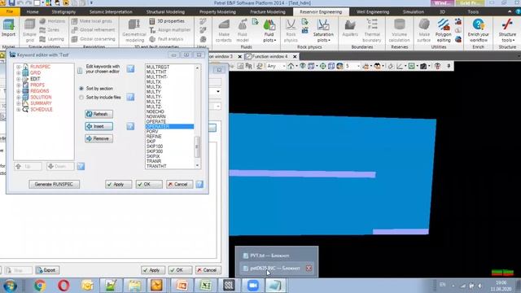Click the Import icon in the ribbon
Viewport: 521px width, 293px height.
coord(8,28)
